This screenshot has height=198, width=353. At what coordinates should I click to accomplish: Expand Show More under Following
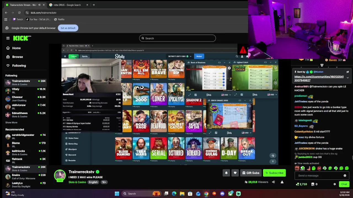11,123
